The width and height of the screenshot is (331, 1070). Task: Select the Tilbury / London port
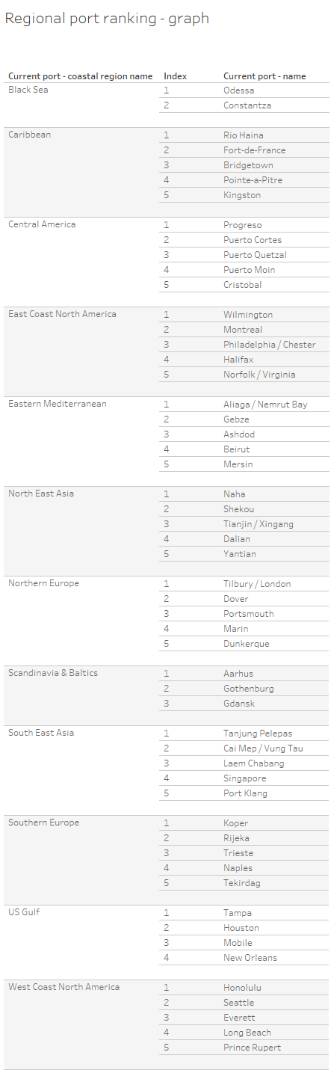(x=257, y=584)
